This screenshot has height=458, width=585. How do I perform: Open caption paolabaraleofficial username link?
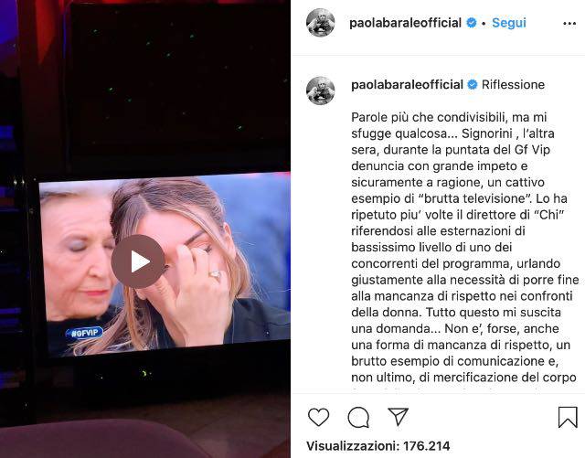407,85
